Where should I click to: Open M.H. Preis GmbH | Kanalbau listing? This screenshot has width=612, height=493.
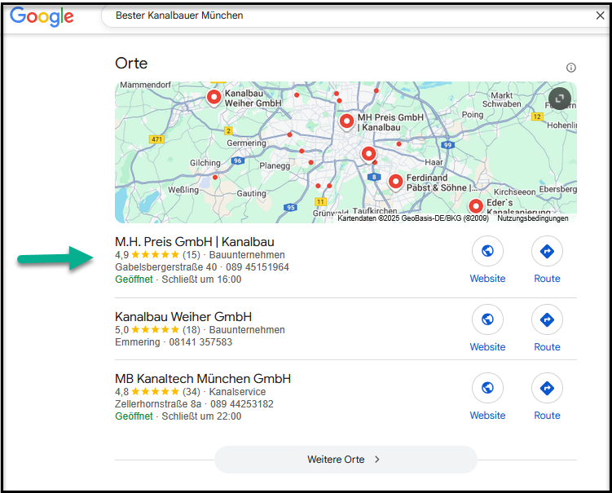pos(195,241)
